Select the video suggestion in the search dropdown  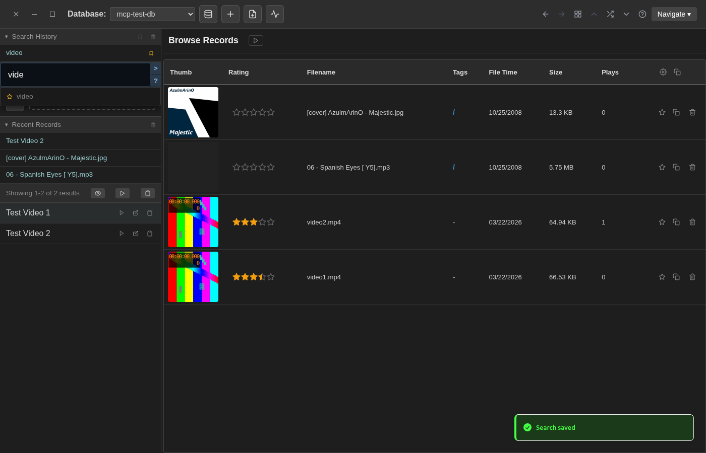[x=25, y=96]
